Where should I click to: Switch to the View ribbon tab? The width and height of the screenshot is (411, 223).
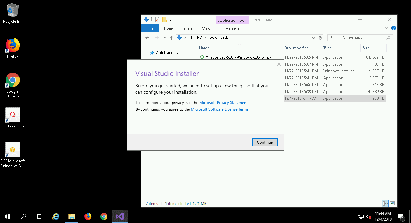tap(206, 28)
